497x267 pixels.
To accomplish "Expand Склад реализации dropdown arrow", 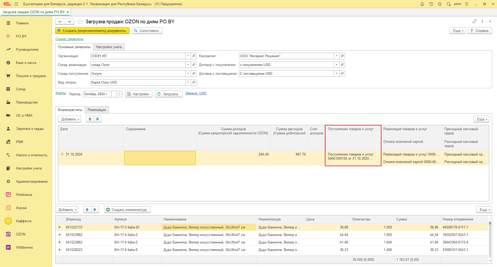I will (x=188, y=65).
